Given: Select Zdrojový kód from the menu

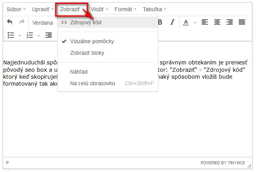Looking at the screenshot, I should click(x=86, y=22).
